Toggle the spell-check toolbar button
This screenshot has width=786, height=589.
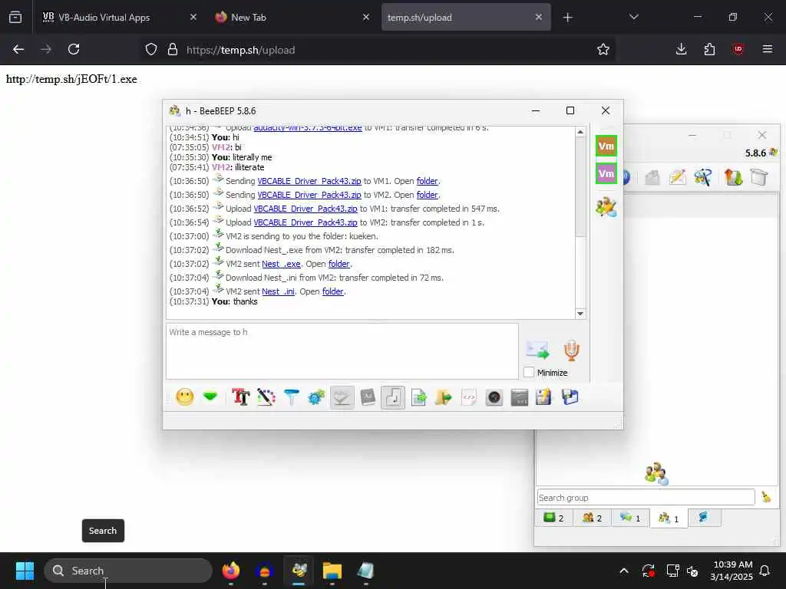(342, 398)
